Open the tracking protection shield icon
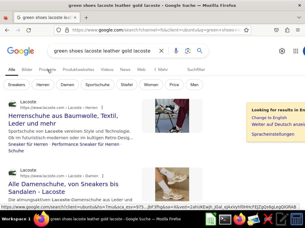Screen dimensions: 305x228 [59, 30]
